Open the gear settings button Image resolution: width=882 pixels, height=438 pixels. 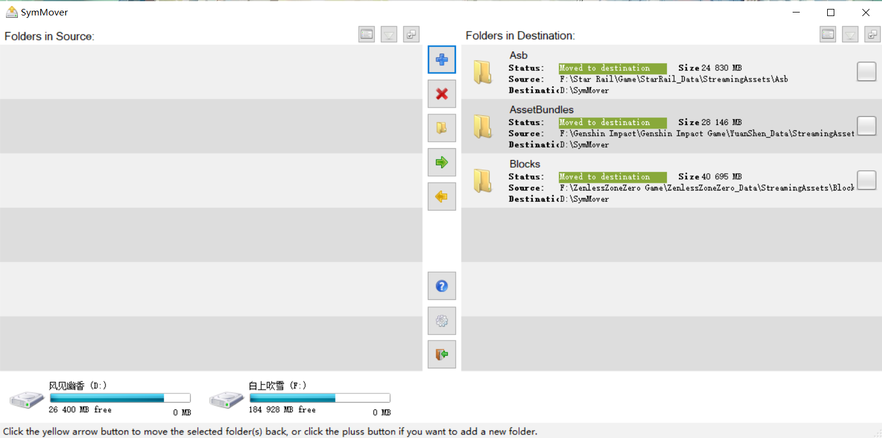(x=442, y=321)
